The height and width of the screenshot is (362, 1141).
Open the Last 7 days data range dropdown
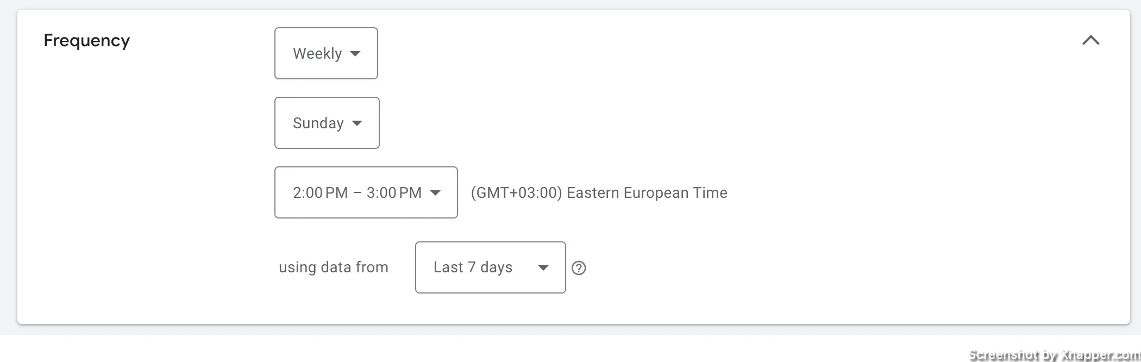tap(491, 267)
